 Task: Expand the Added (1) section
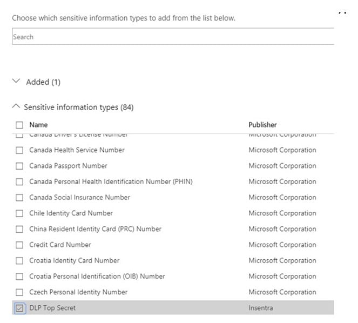click(x=16, y=82)
